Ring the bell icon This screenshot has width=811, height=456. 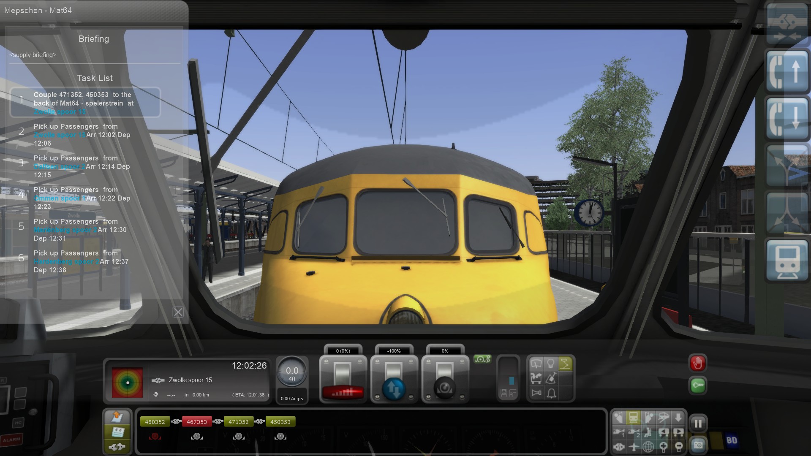click(x=551, y=393)
